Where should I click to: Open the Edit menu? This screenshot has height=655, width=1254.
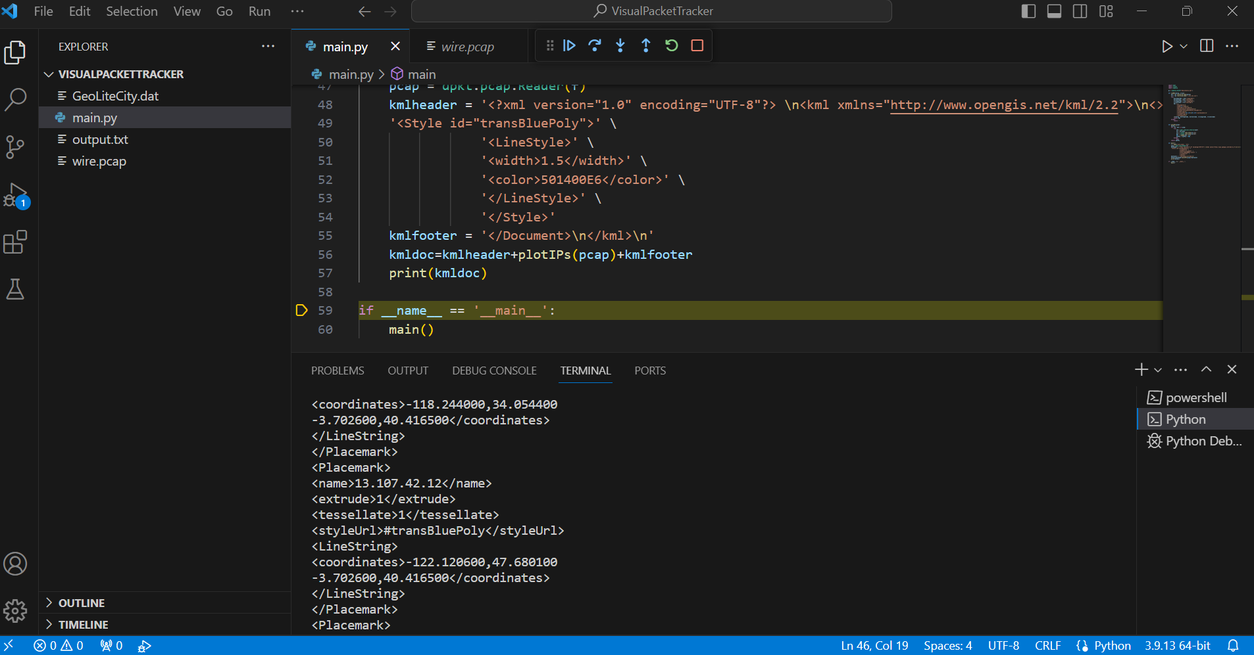click(x=80, y=11)
